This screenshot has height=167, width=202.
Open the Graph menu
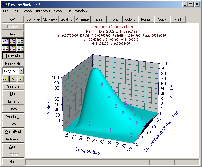[x=27, y=11]
